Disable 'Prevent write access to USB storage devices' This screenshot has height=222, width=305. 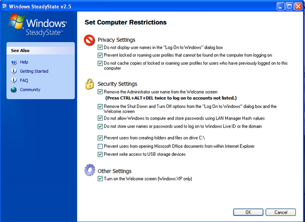coord(100,154)
